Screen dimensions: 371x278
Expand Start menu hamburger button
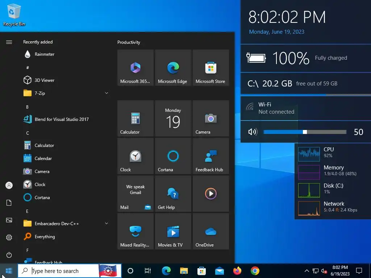pyautogui.click(x=9, y=42)
